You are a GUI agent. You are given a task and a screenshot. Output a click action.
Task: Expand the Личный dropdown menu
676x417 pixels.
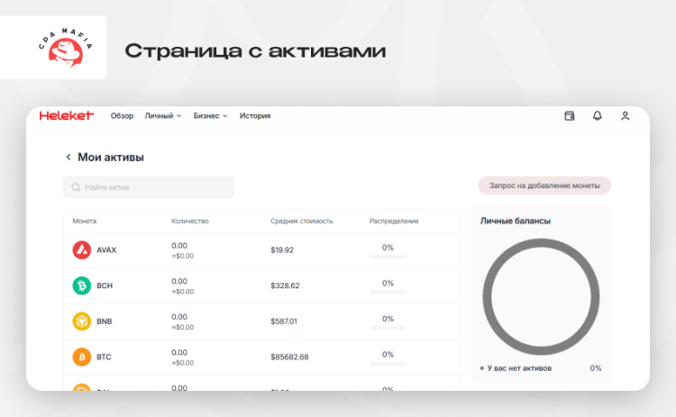click(163, 116)
